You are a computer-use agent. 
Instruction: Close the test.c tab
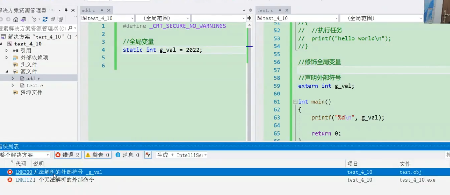(287, 10)
